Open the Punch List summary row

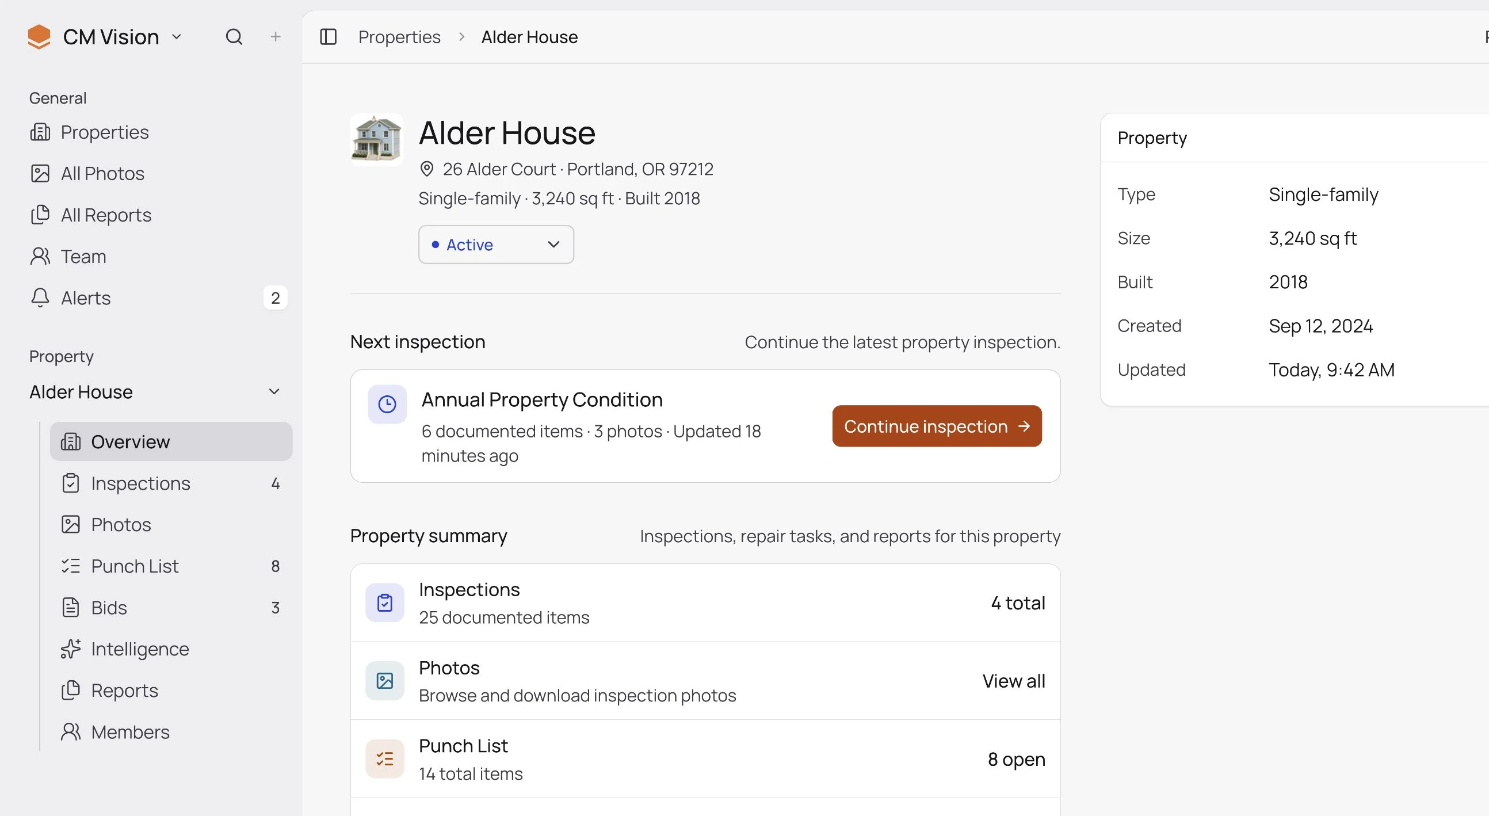(x=705, y=759)
